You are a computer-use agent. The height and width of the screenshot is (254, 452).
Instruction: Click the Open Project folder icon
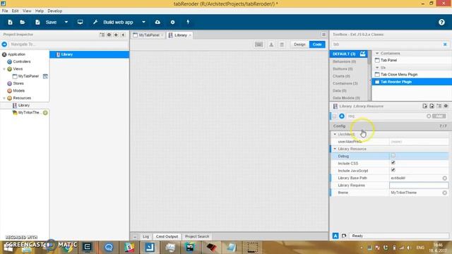(x=23, y=22)
